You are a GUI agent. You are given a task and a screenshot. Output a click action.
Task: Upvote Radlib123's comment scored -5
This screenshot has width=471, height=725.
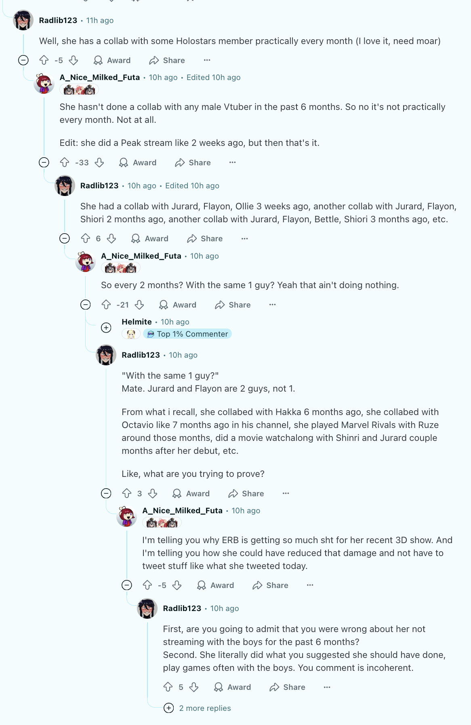tap(44, 60)
